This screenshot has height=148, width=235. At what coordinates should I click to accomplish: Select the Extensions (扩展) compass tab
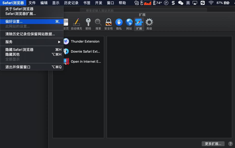click(139, 24)
